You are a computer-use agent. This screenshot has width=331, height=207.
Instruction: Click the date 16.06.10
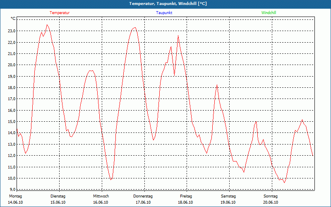(101, 202)
